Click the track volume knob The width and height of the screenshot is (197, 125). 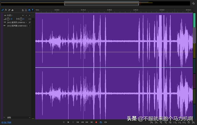point(8,19)
